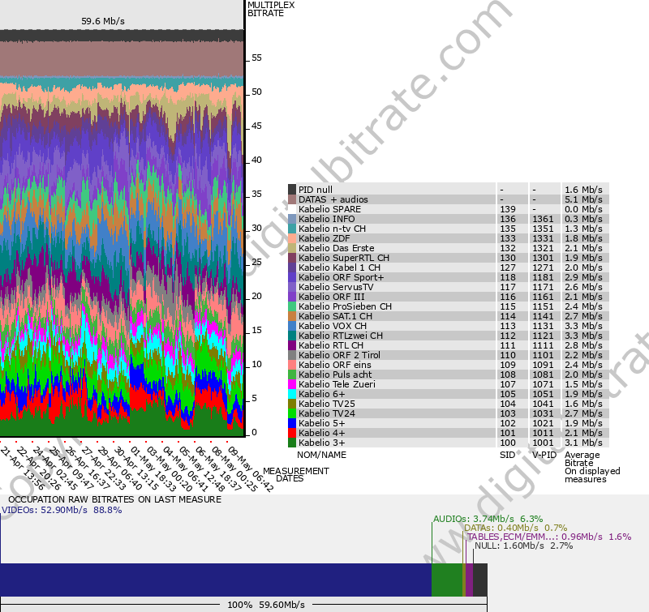Select V-PID 1131 for Kabelio VOX CH

543,326
